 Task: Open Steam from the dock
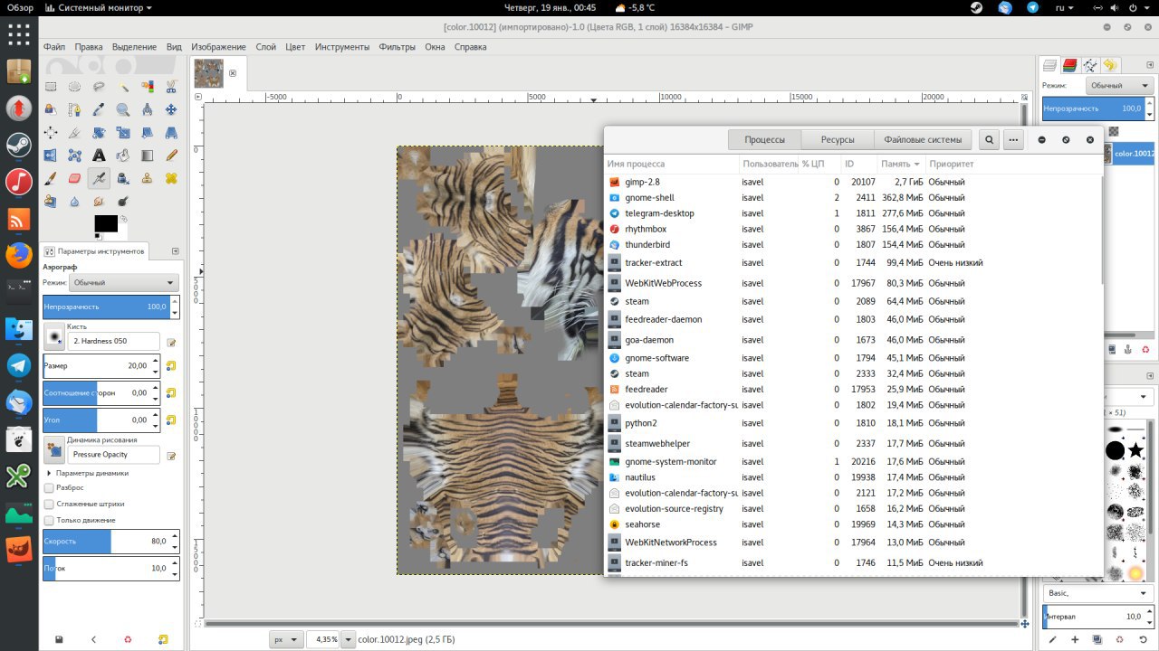[x=19, y=145]
